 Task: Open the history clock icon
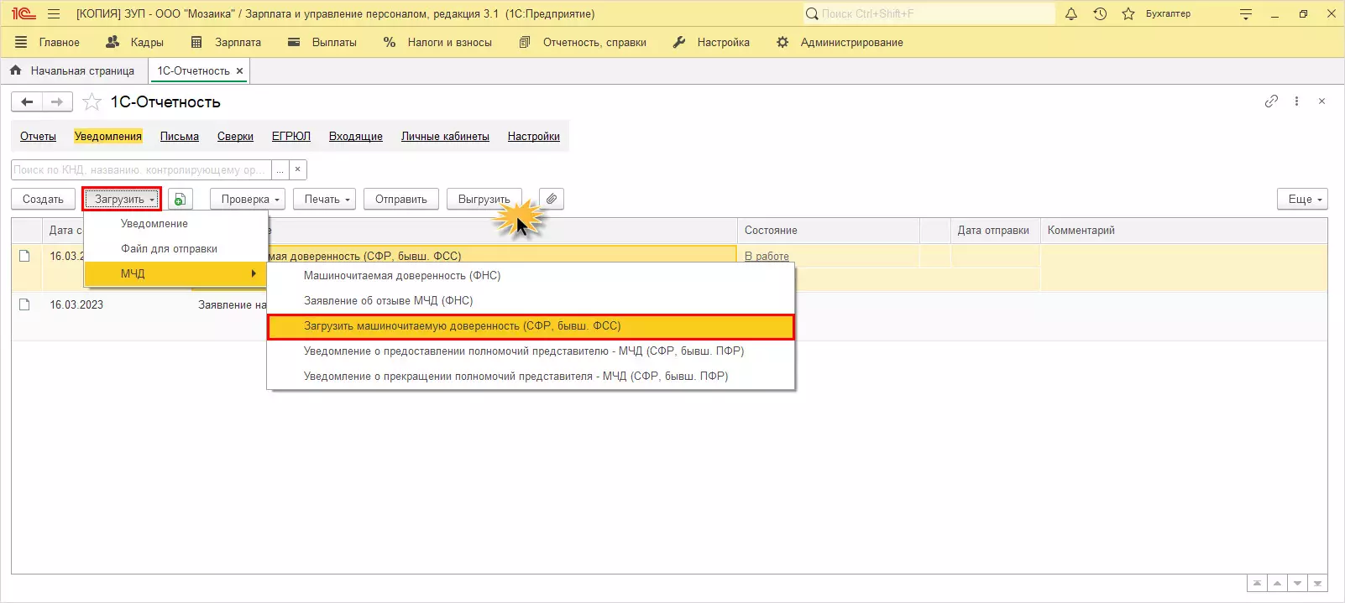click(x=1100, y=14)
